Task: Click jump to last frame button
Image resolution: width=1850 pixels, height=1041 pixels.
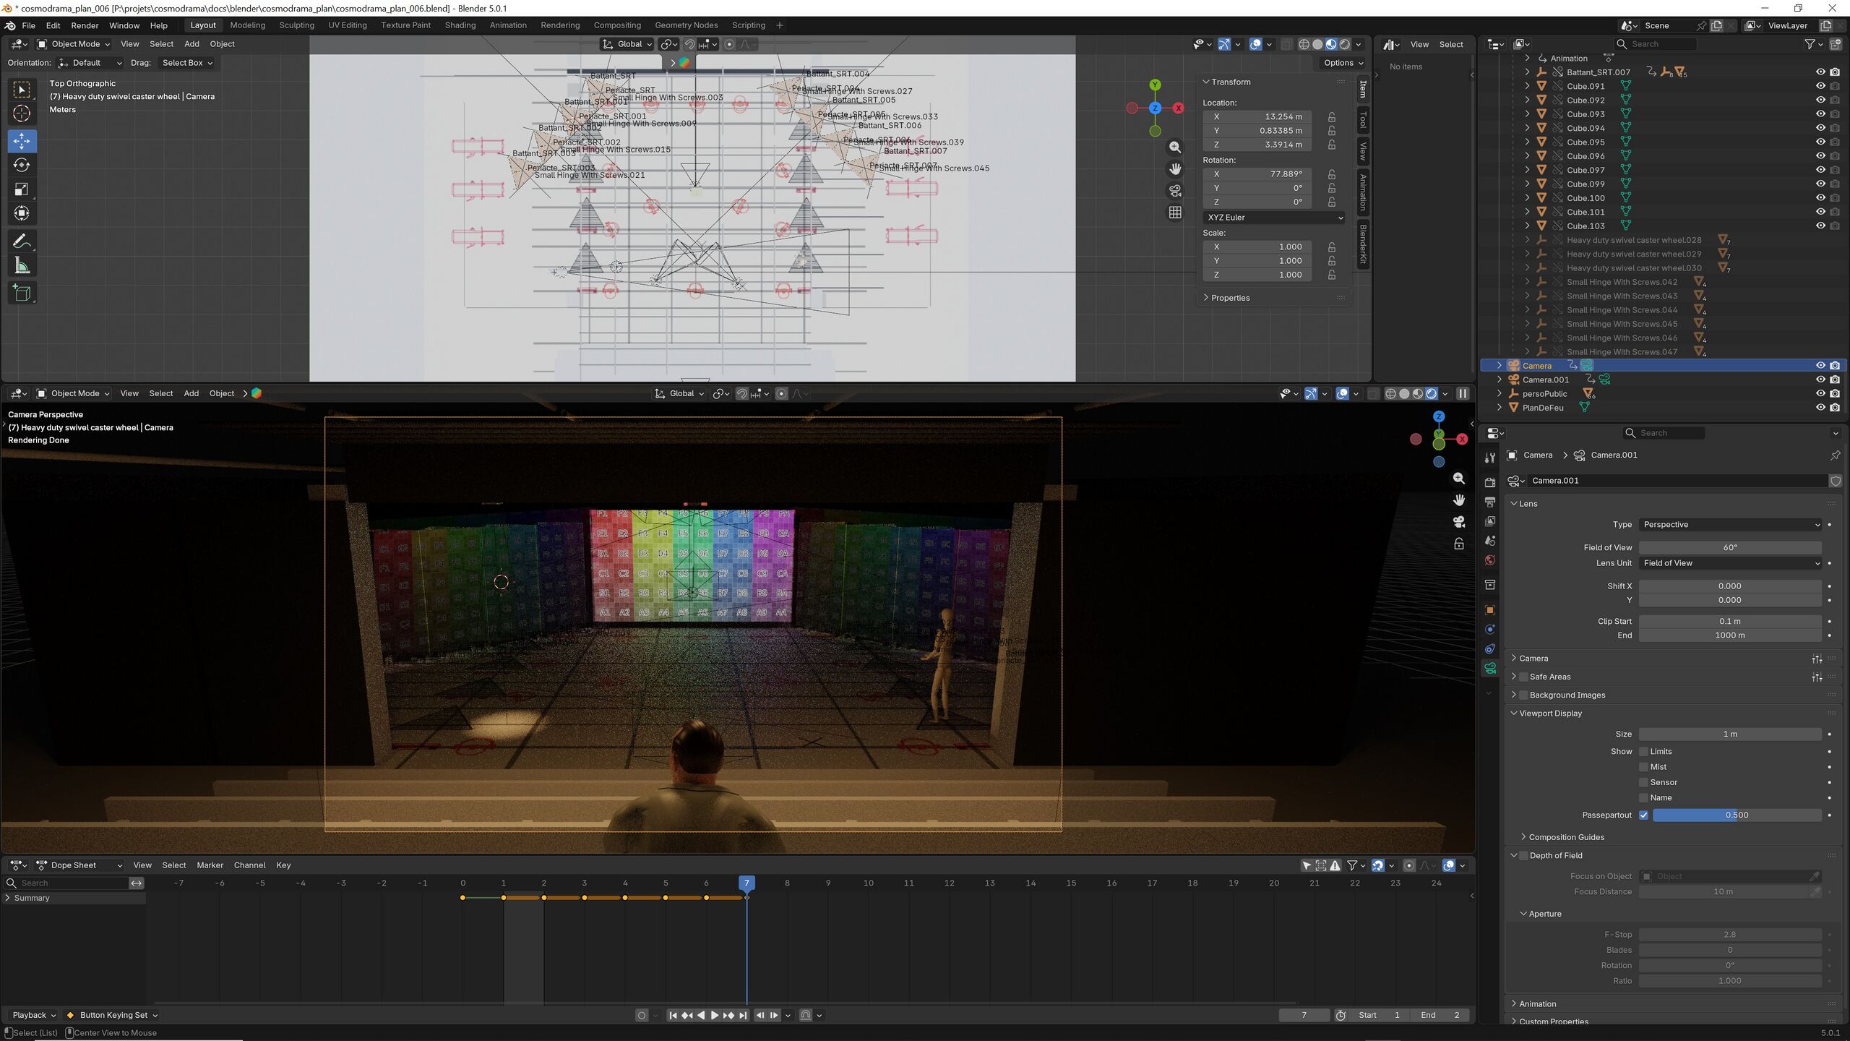Action: coord(743,1015)
